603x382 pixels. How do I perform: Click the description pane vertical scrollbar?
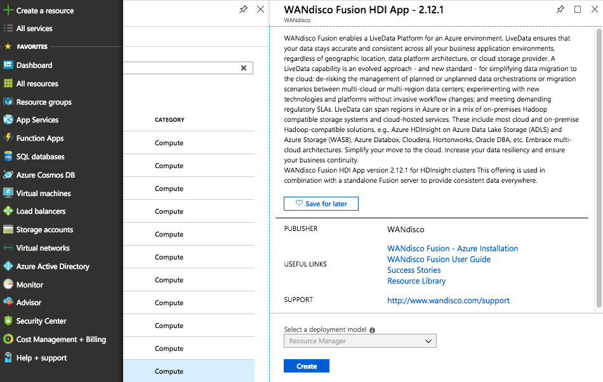click(x=599, y=169)
